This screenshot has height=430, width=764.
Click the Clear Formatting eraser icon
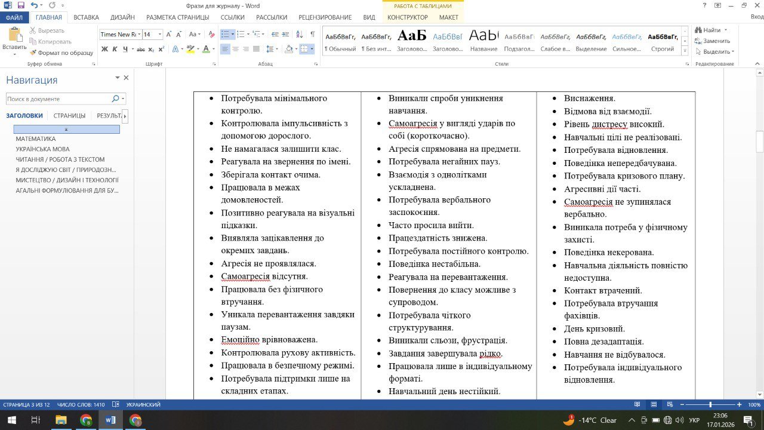coord(211,34)
